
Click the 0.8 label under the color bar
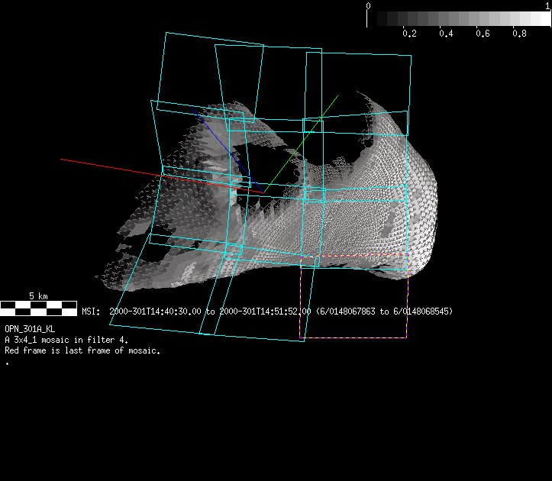(519, 34)
